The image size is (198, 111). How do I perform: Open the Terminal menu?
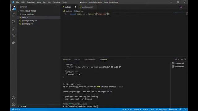pyautogui.click(x=57, y=2)
